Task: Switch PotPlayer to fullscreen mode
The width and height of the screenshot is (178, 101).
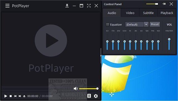Action: coord(89,6)
